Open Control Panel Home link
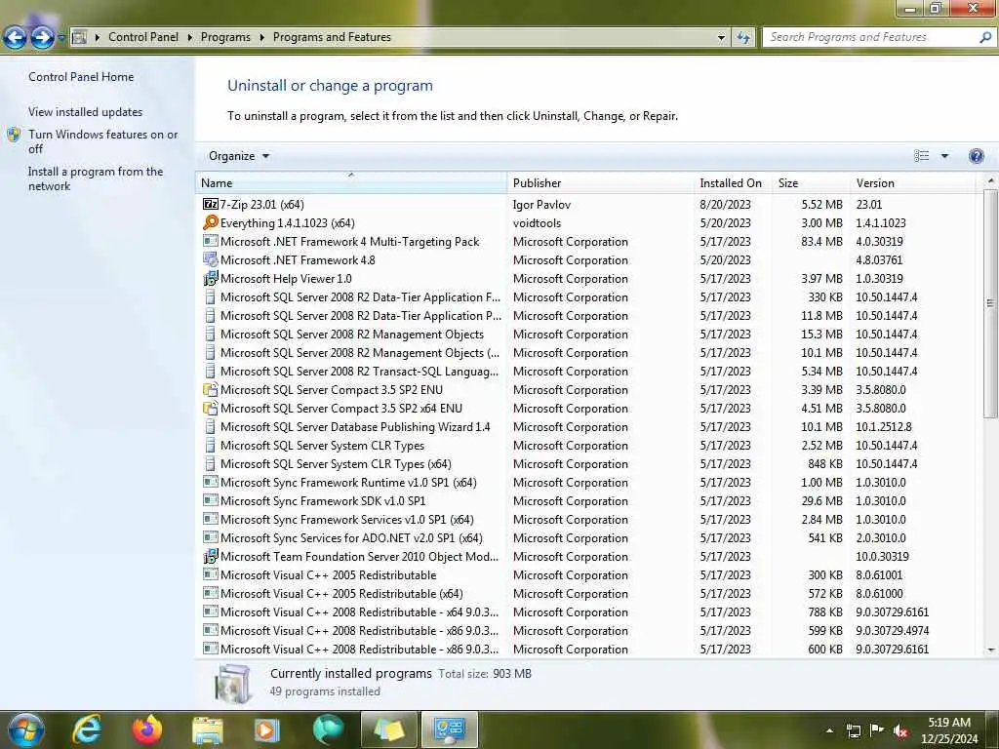Screen dimensions: 999x749 click(x=81, y=77)
